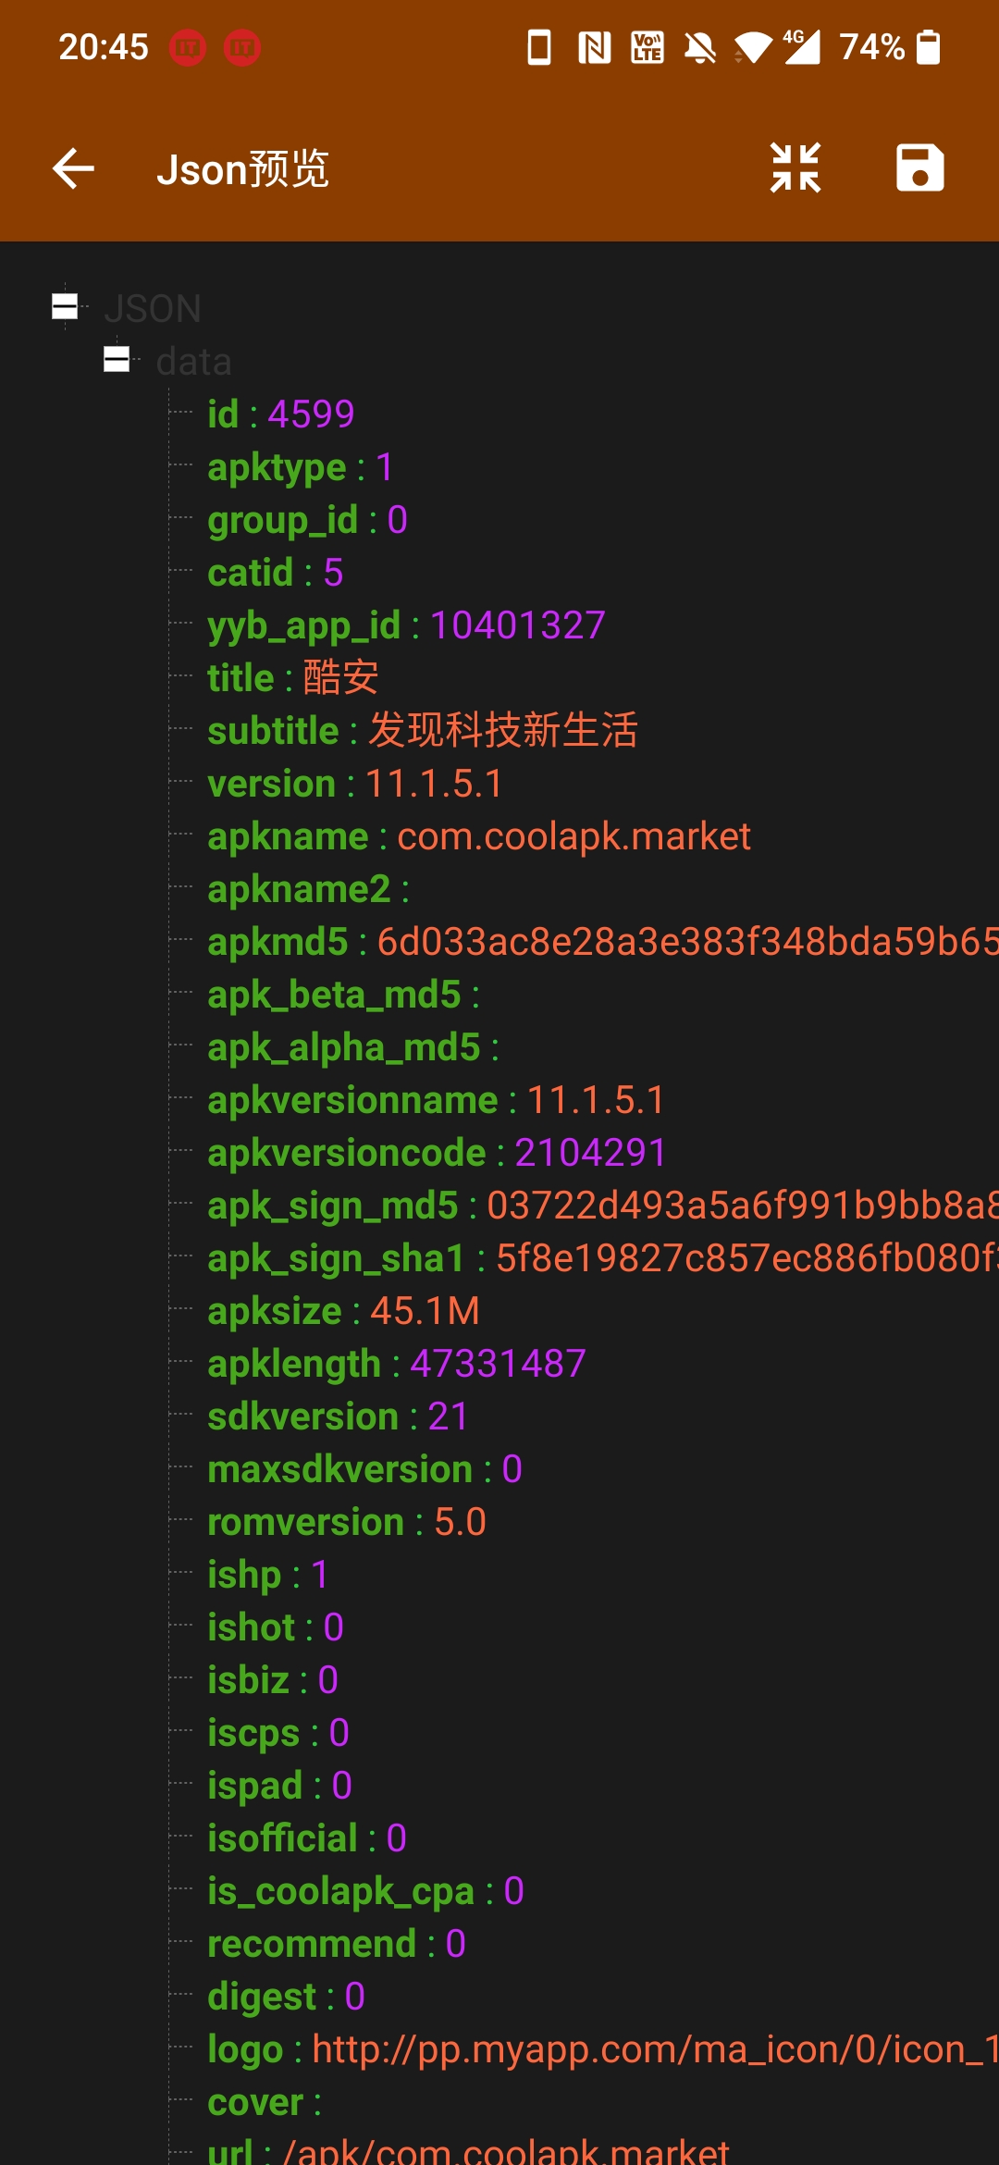Select the 'is_coolapk_cpa : 0' row
The height and width of the screenshot is (2165, 999).
(x=366, y=1891)
